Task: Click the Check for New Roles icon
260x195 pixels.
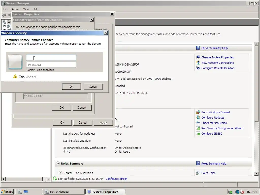Action: tap(198, 123)
